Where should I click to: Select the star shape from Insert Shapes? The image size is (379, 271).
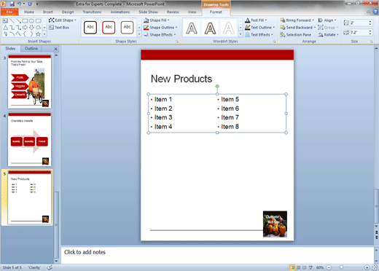point(38,34)
